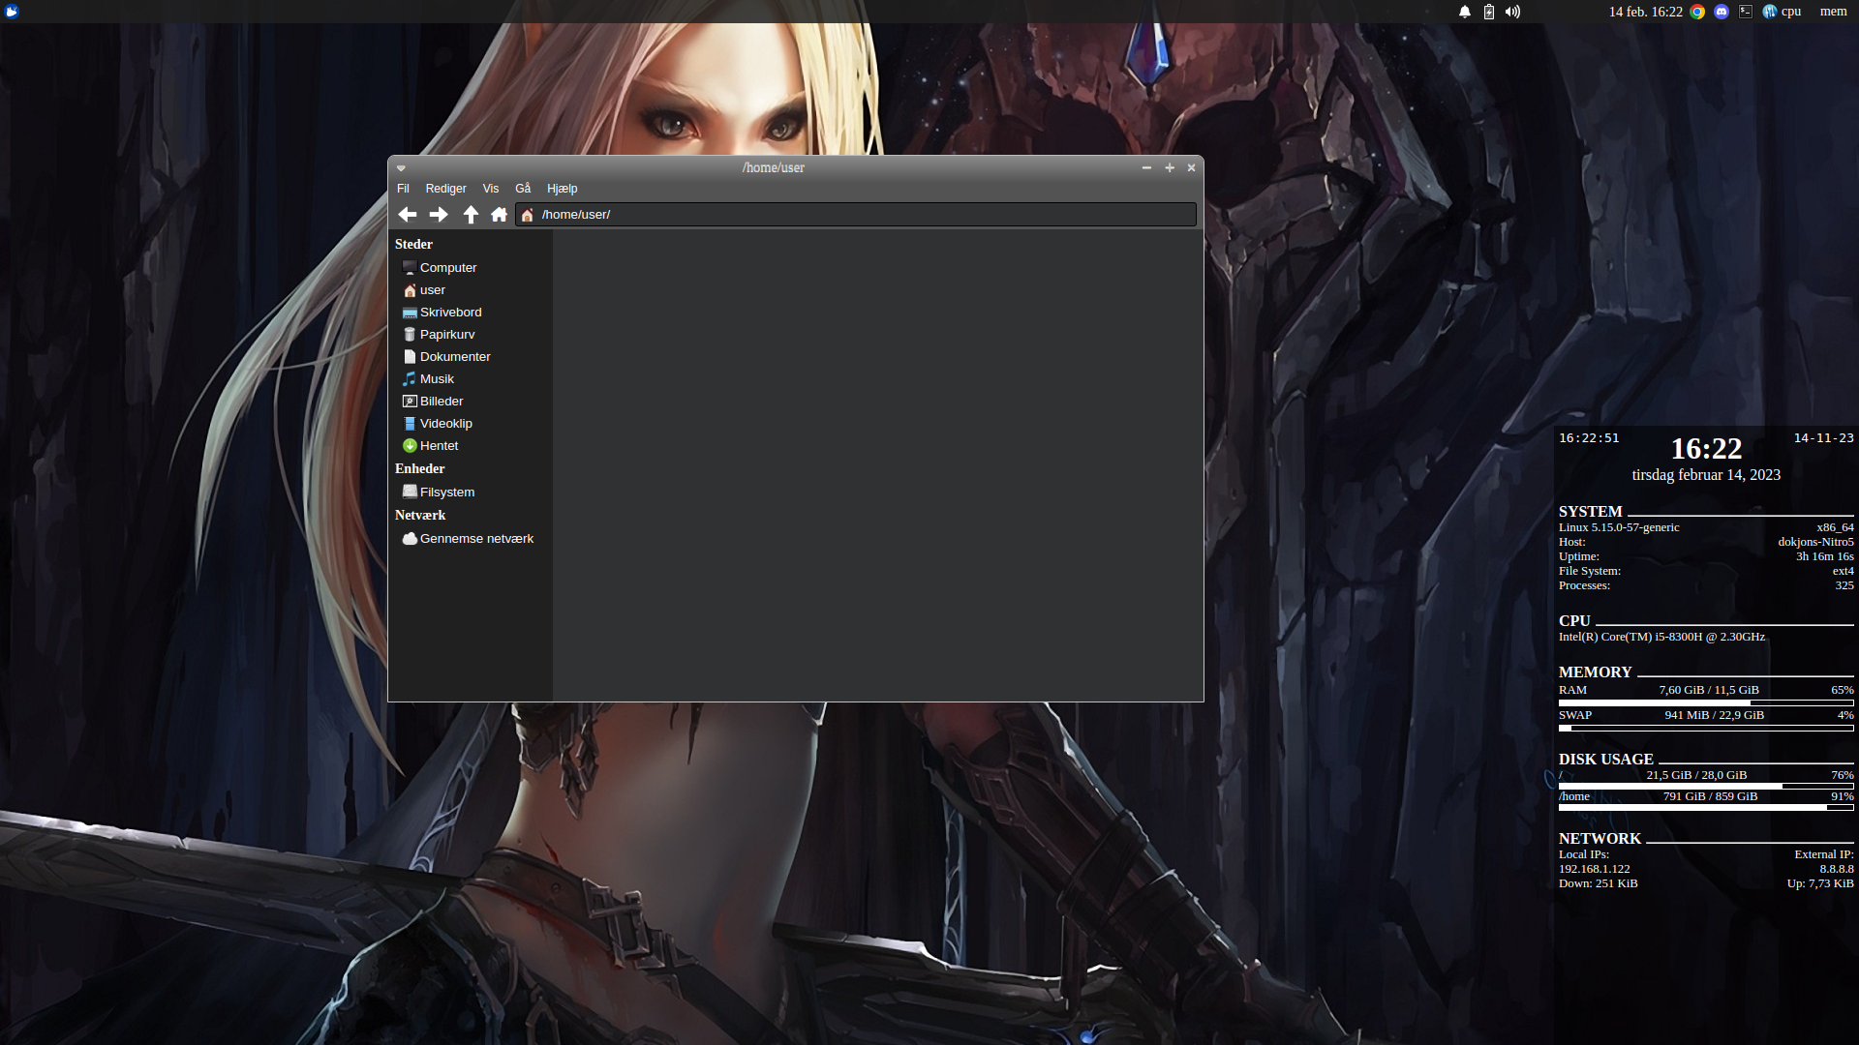Click the large 16:22 clock on the desktop widget
This screenshot has height=1045, width=1859.
[x=1706, y=449]
